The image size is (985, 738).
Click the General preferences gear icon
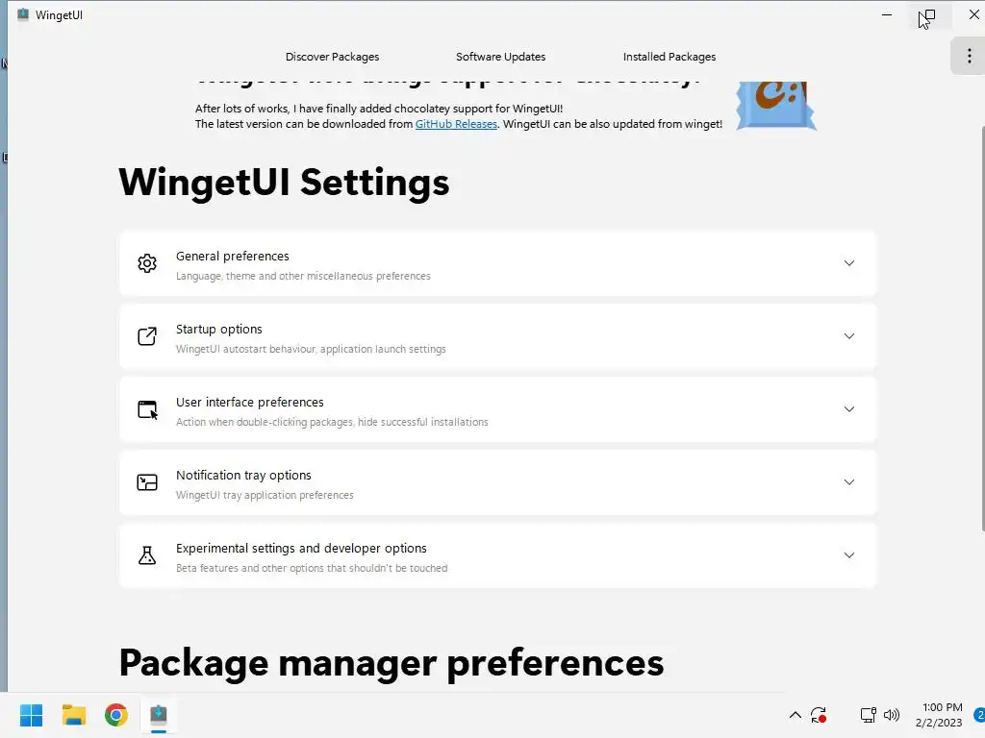click(x=147, y=263)
